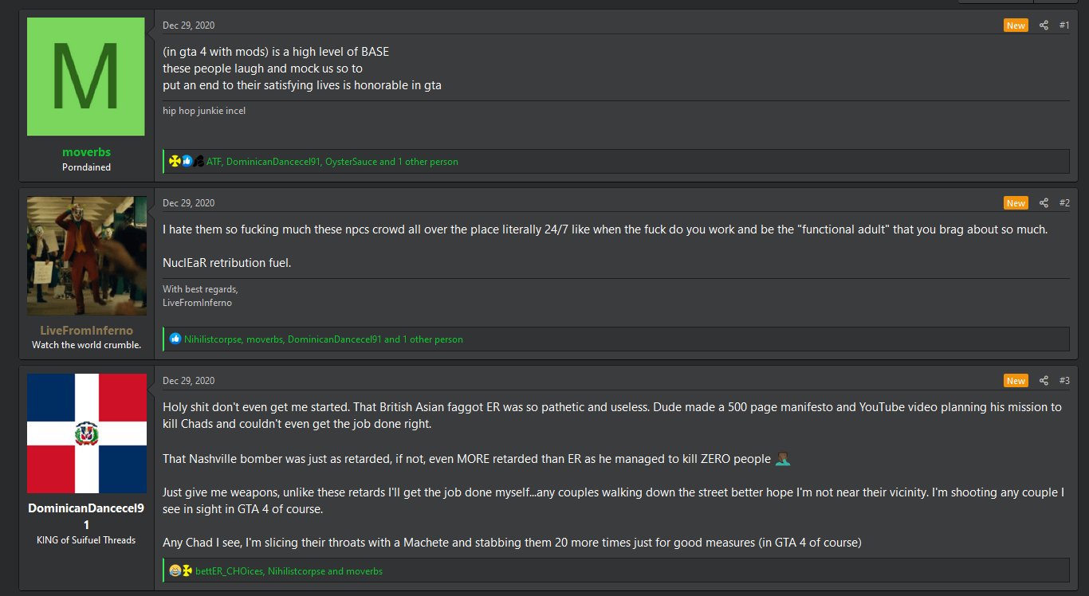The image size is (1089, 596).
Task: Open the #1 post permalink
Action: coord(1064,25)
